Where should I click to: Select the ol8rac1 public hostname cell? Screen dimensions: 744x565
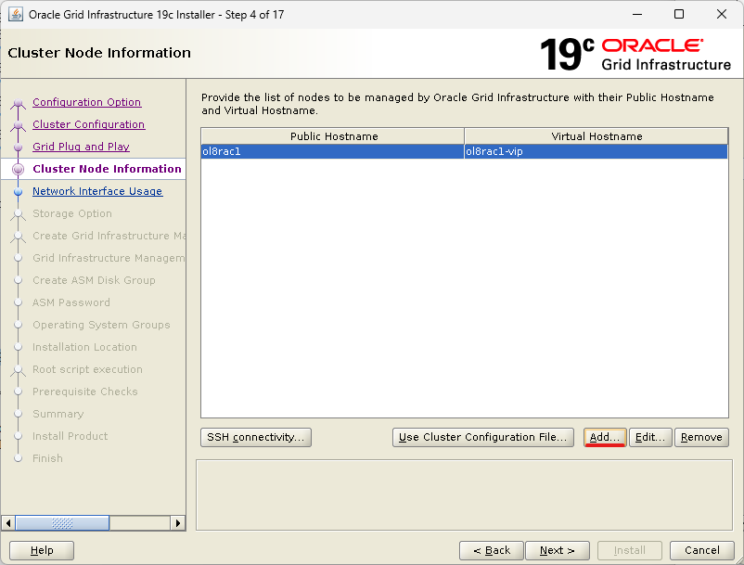(x=333, y=151)
